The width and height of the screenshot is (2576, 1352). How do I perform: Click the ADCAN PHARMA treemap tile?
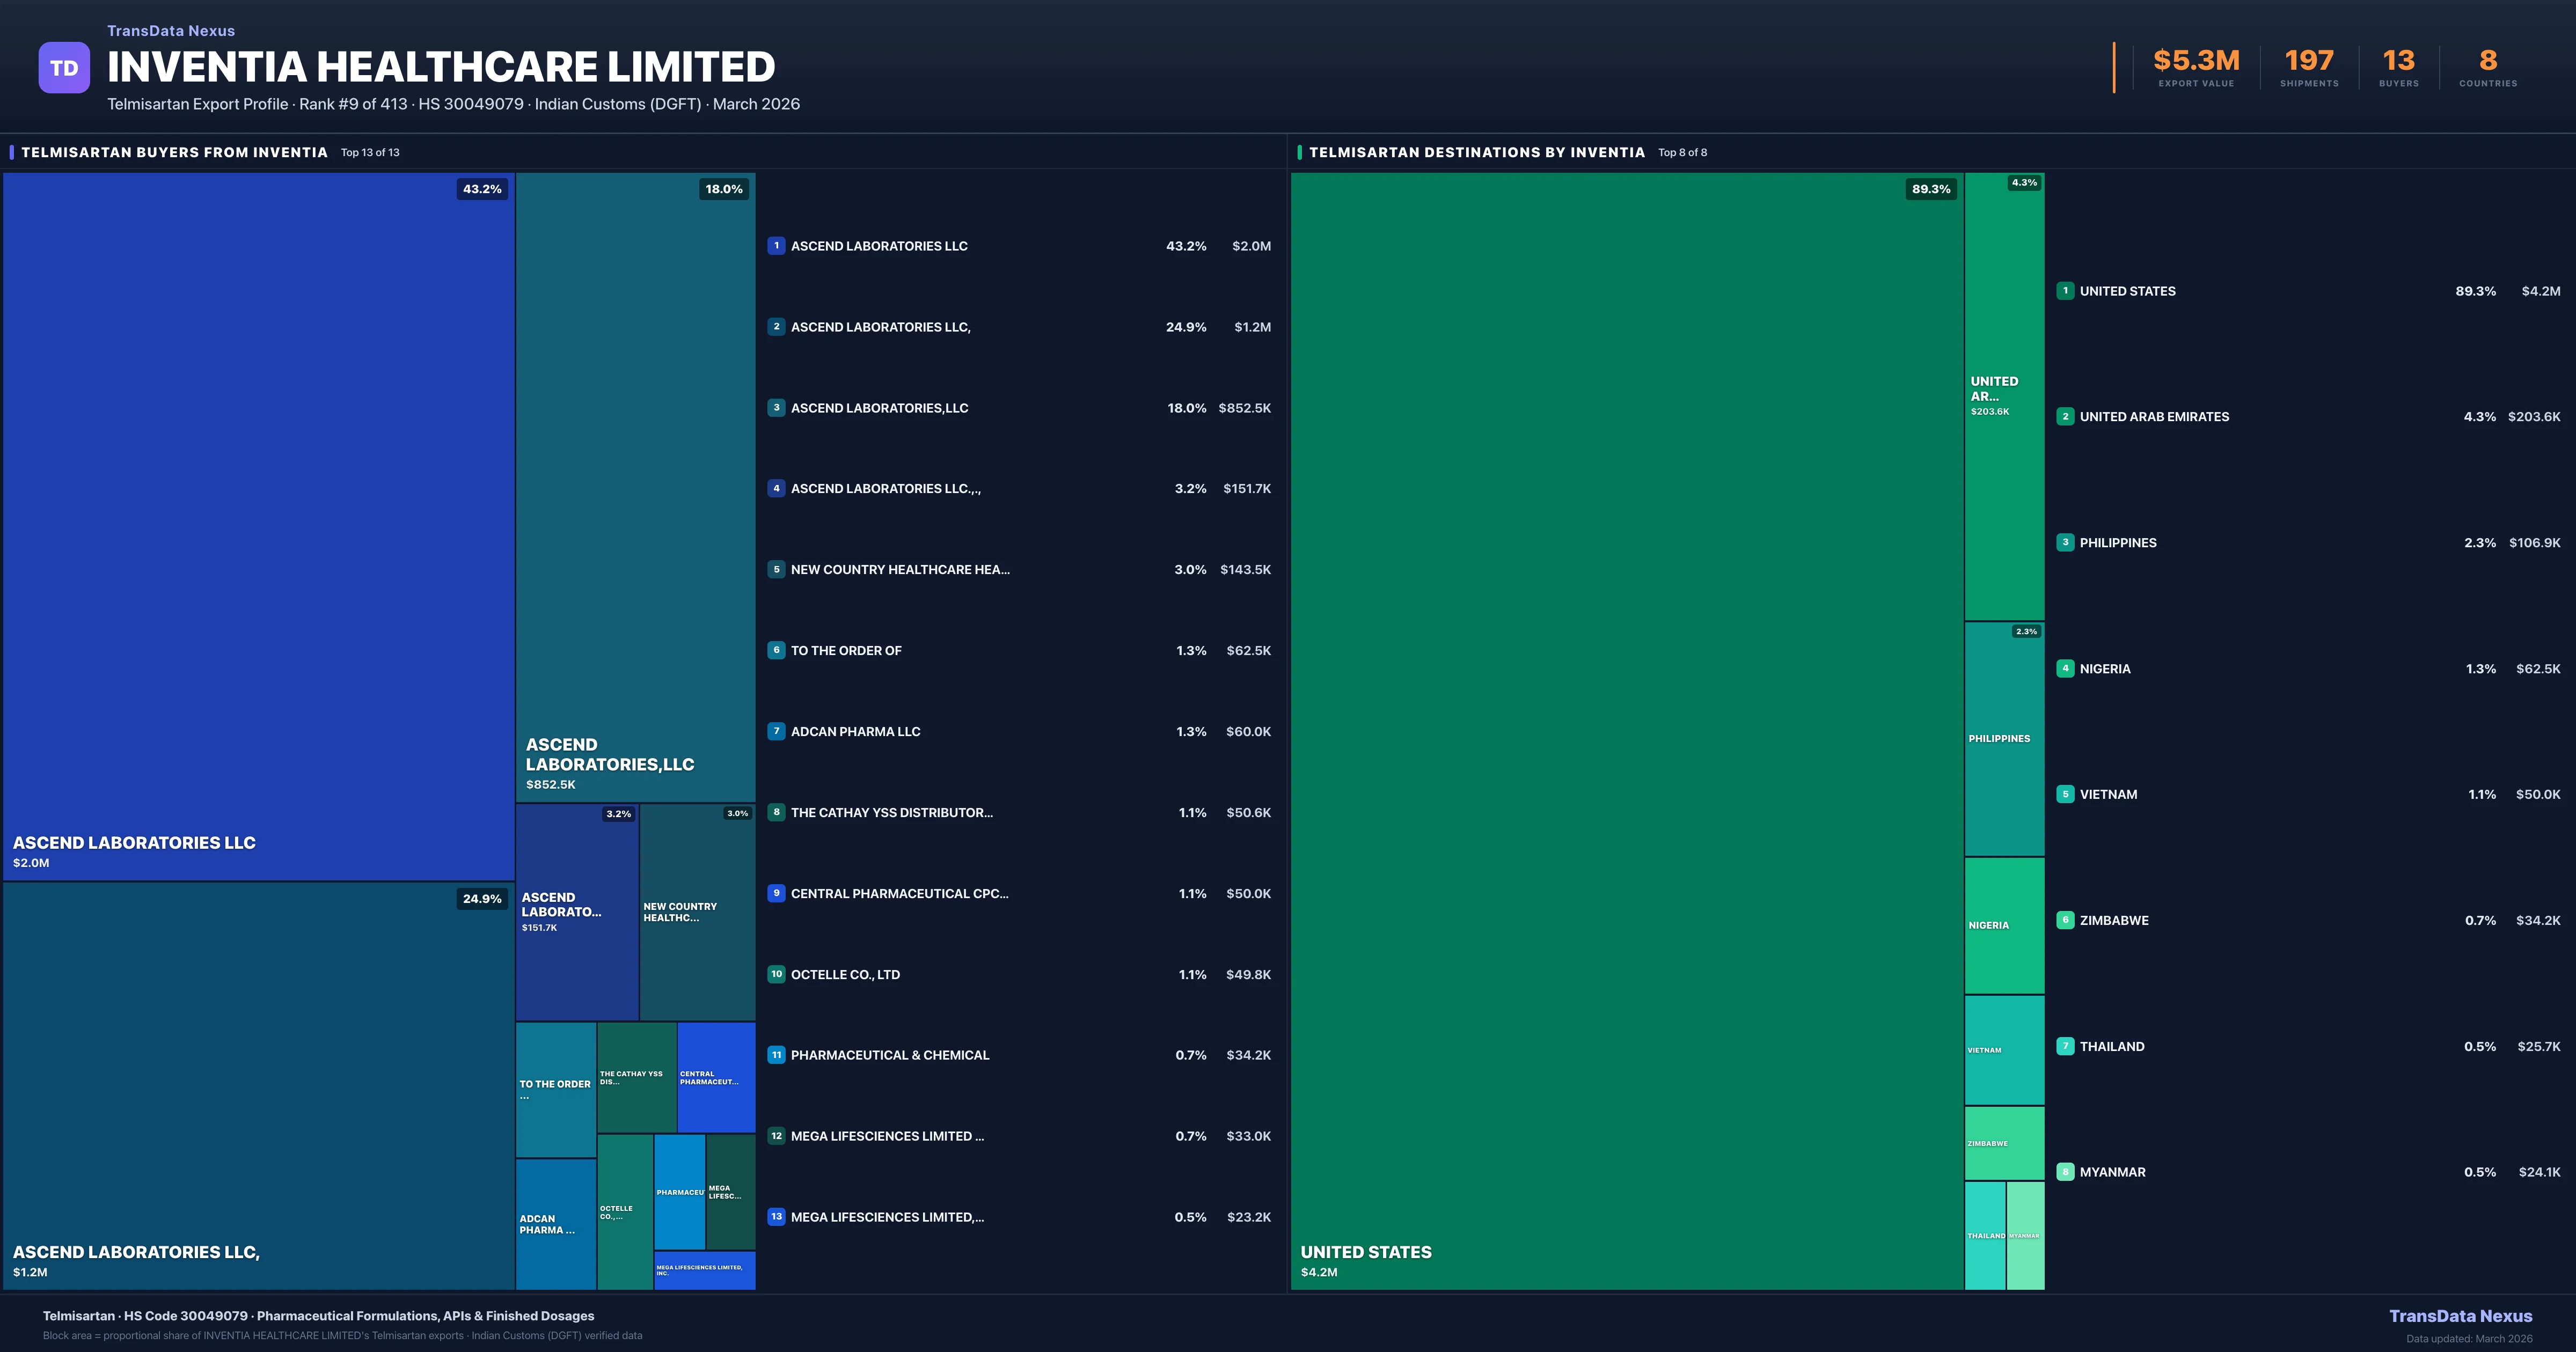pyautogui.click(x=555, y=1224)
